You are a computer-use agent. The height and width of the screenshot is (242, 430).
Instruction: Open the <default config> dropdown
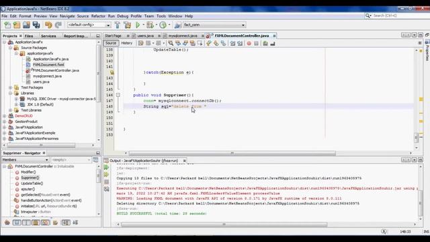89,25
